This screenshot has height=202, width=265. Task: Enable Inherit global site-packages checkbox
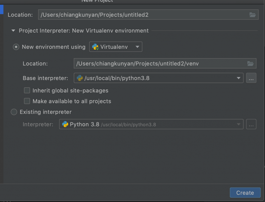(27, 90)
